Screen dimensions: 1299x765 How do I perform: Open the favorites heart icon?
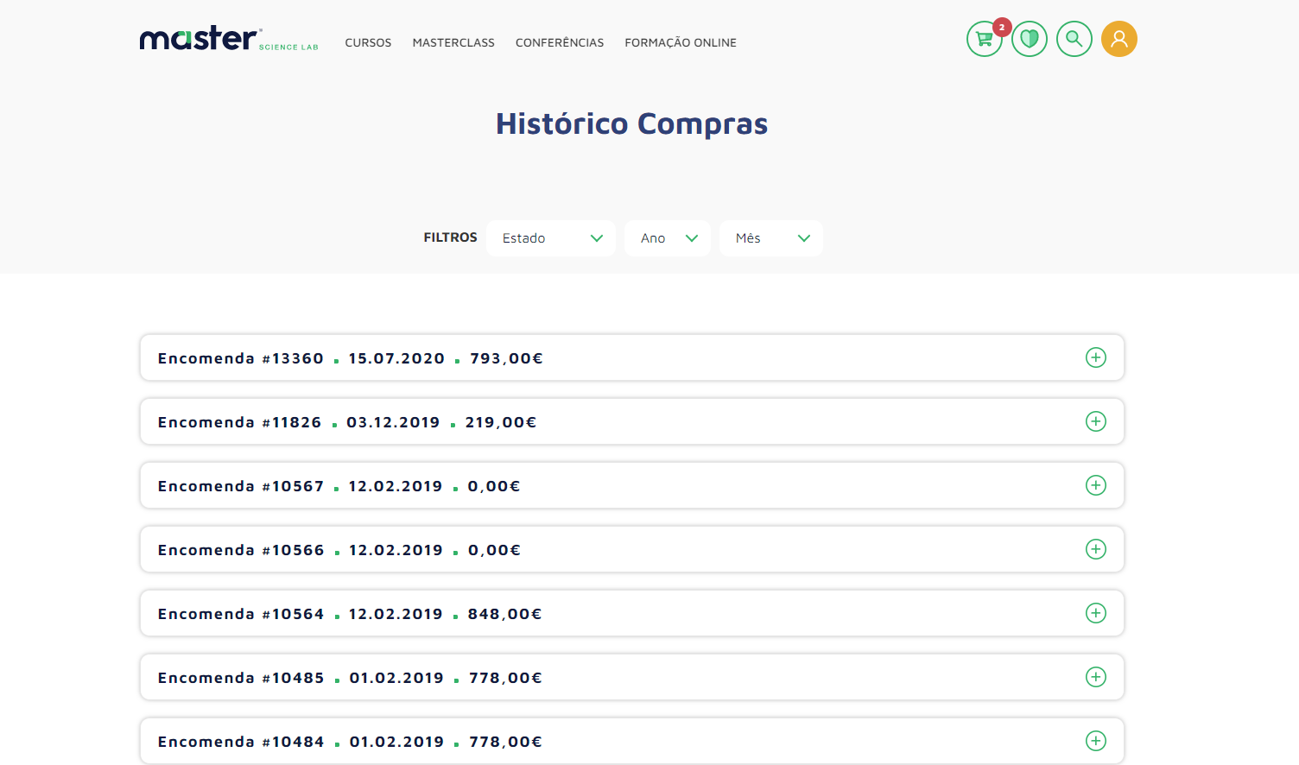pos(1030,39)
